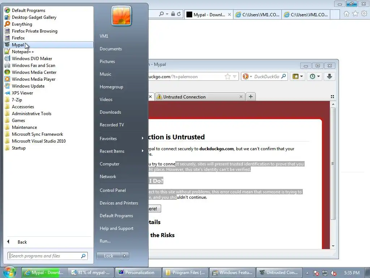The image size is (370, 278).
Task: Expand the Microsoft Visual Studio 2010 folder
Action: pos(48,141)
